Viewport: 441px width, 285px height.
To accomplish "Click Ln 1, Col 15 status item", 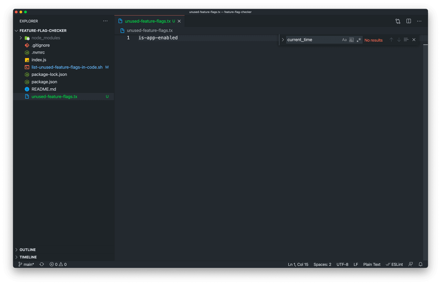I will tap(298, 264).
